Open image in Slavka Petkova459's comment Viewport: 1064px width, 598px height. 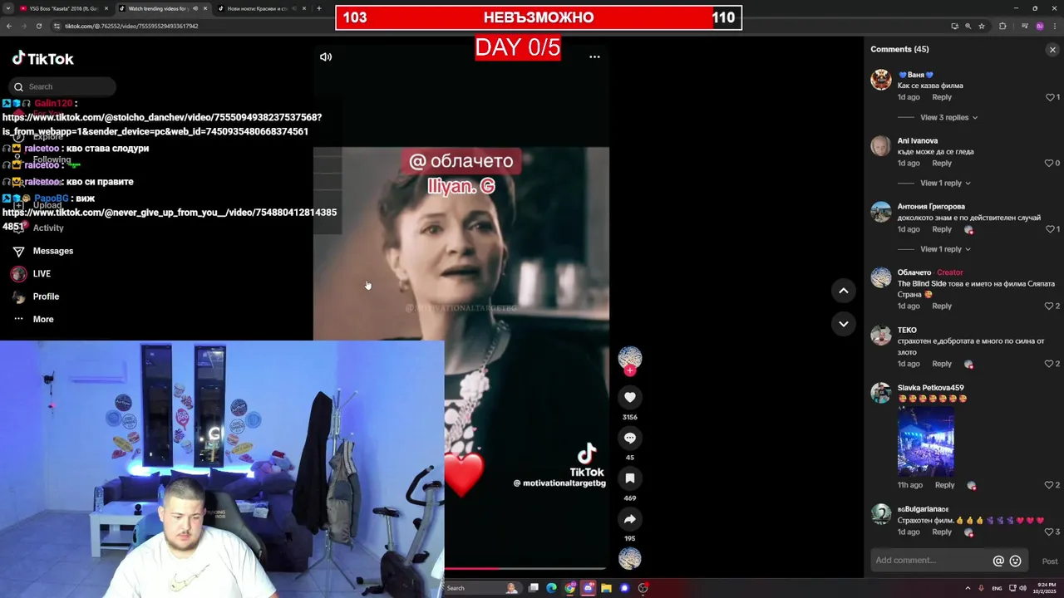point(926,440)
